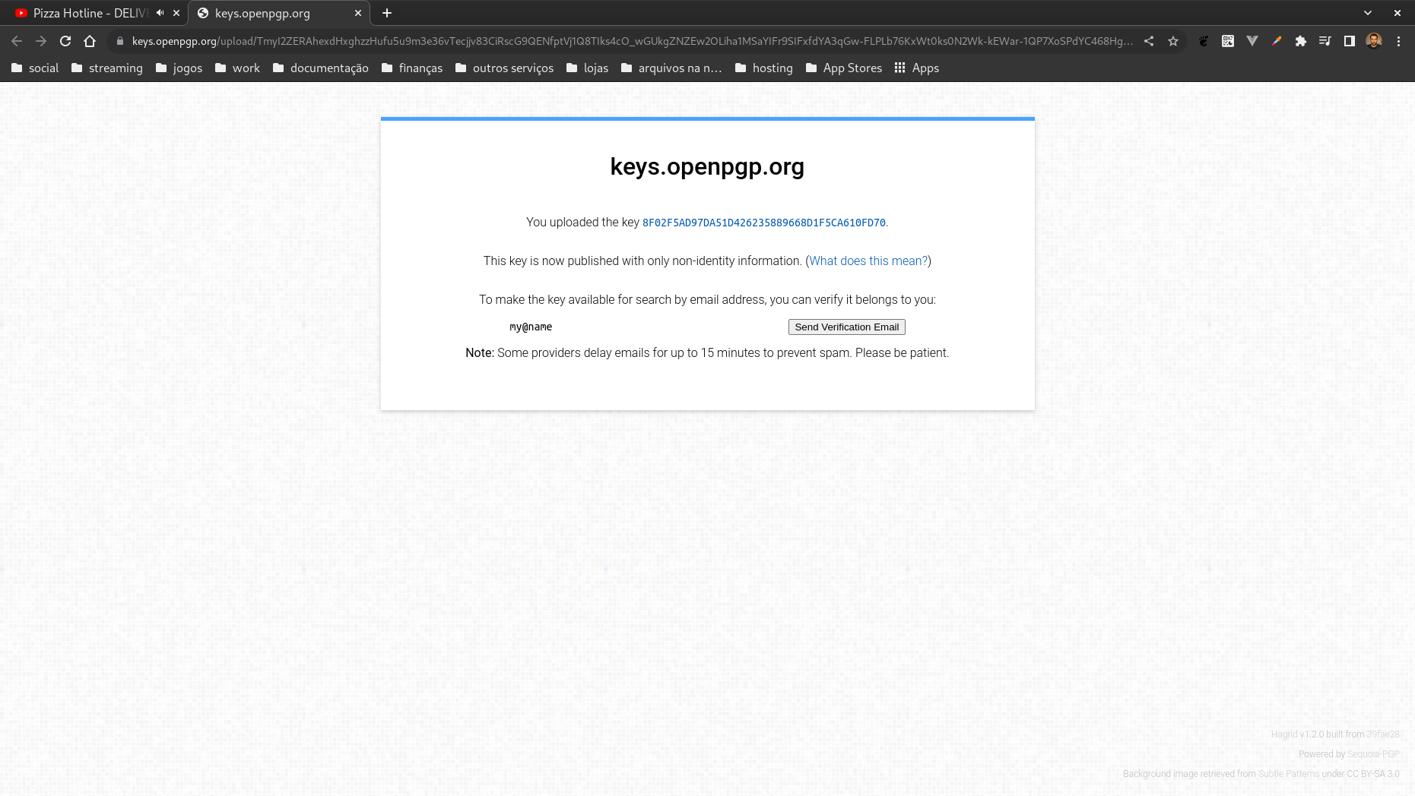Open the media playlist extension
The height and width of the screenshot is (796, 1415).
(1325, 41)
